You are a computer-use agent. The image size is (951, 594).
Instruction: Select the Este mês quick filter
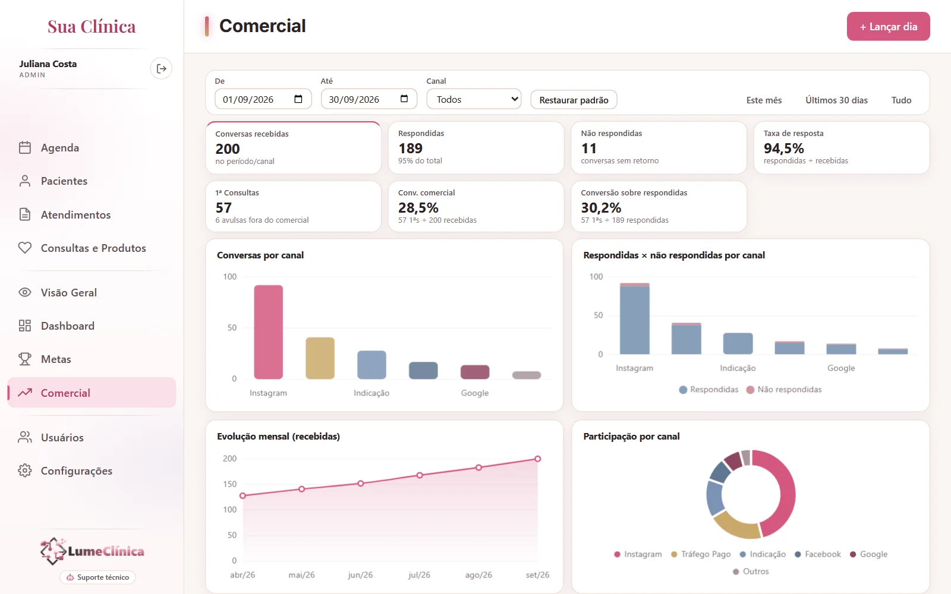point(764,100)
